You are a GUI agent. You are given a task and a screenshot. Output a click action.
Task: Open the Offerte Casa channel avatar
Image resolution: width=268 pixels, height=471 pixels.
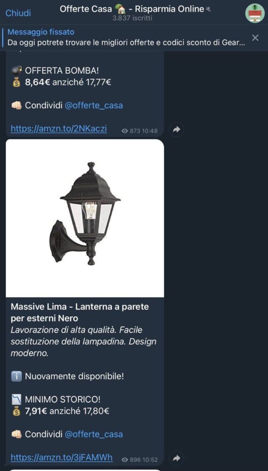pos(255,13)
